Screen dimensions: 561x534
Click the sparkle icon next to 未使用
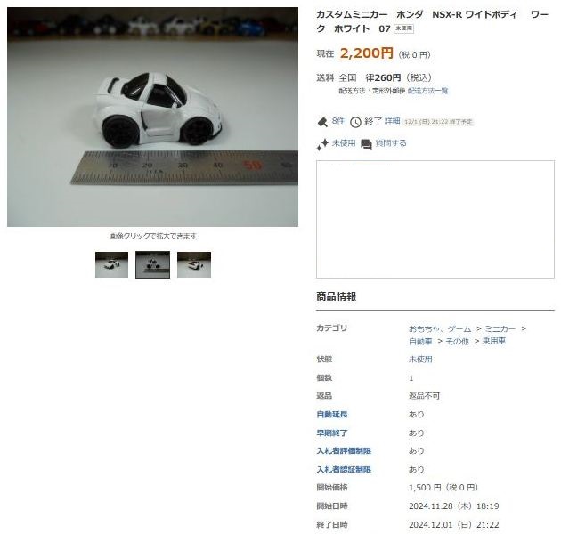pyautogui.click(x=322, y=144)
